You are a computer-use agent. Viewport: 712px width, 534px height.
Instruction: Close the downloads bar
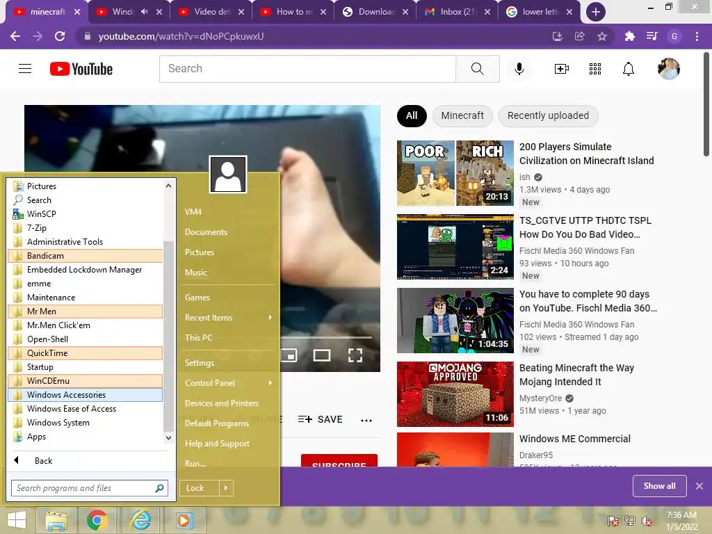tap(699, 486)
